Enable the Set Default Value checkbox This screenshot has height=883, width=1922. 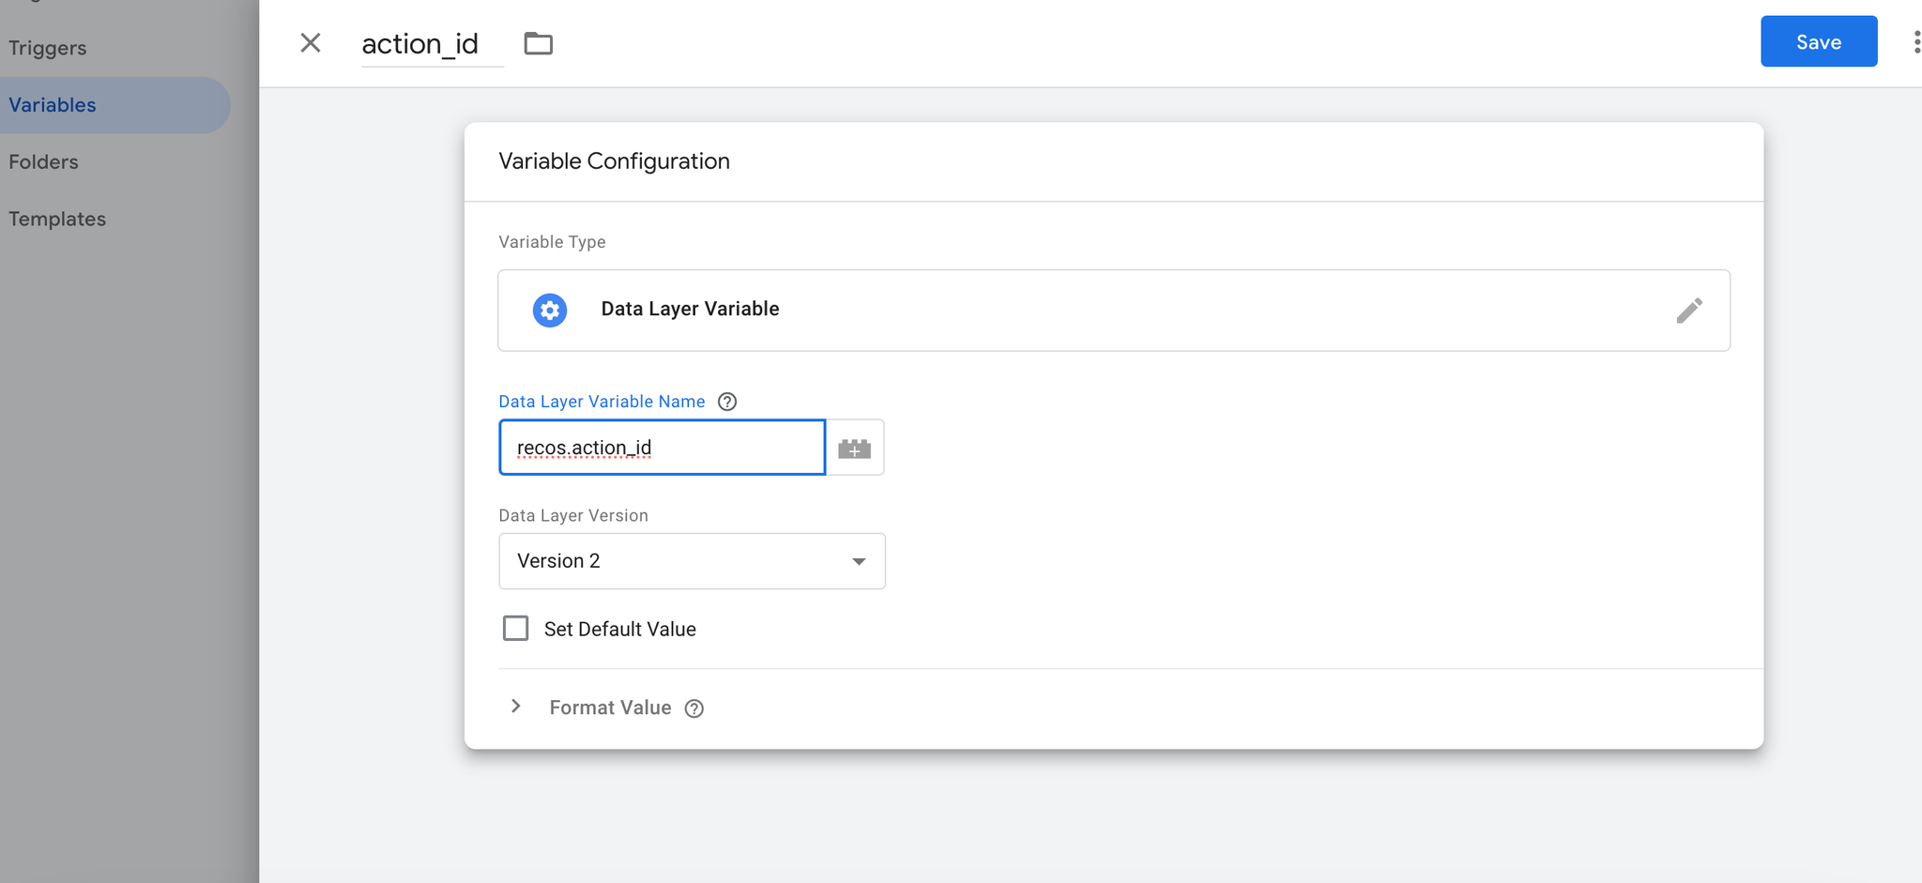[x=515, y=628]
